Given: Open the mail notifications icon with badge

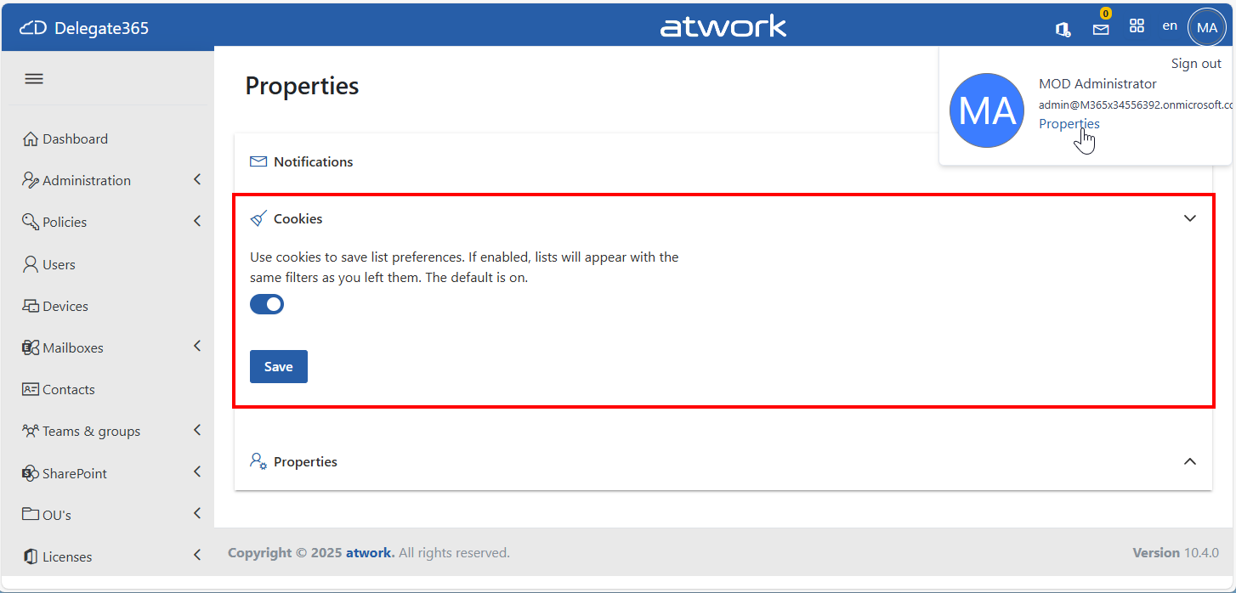Looking at the screenshot, I should coord(1101,29).
